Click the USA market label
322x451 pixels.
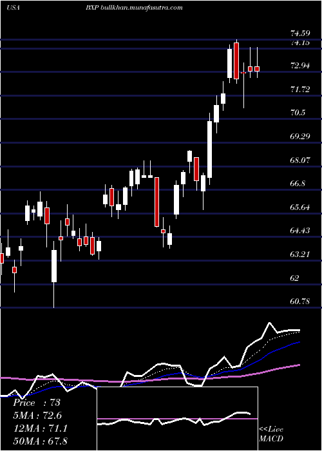13,8
